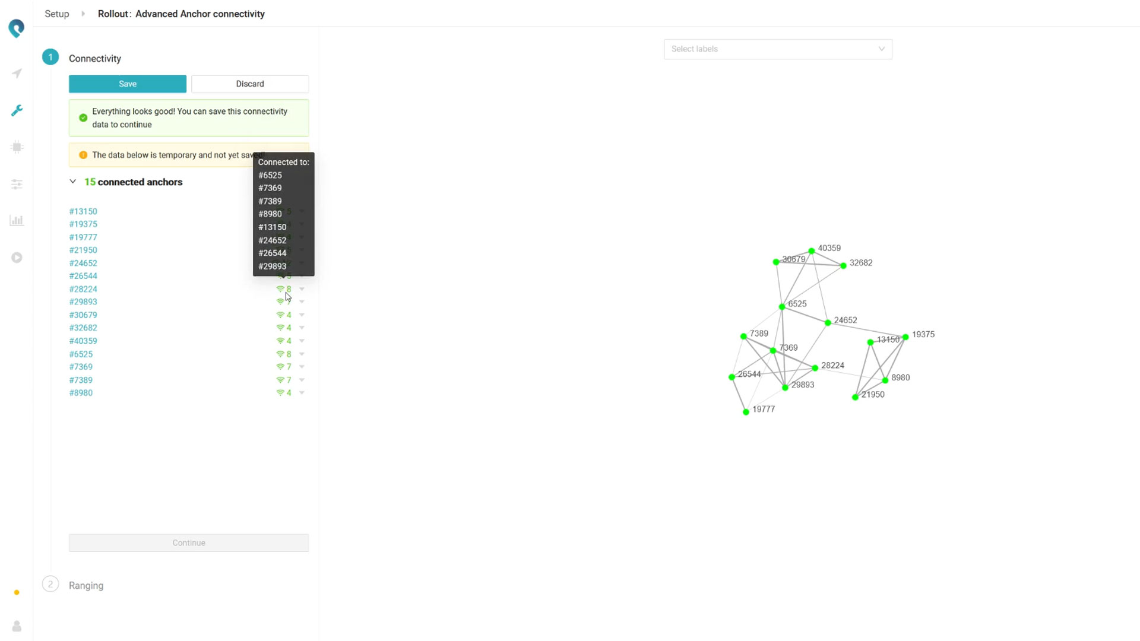
Task: Open anchor link #28224
Action: click(83, 289)
